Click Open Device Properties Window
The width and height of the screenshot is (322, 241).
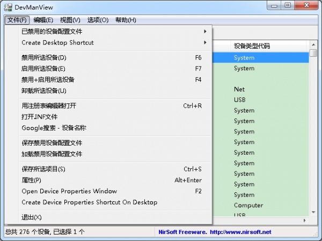click(x=69, y=191)
